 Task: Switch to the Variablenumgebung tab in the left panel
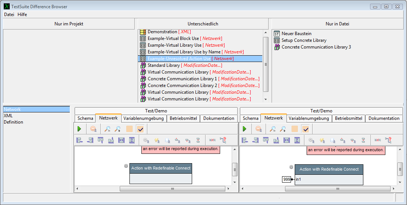(144, 118)
